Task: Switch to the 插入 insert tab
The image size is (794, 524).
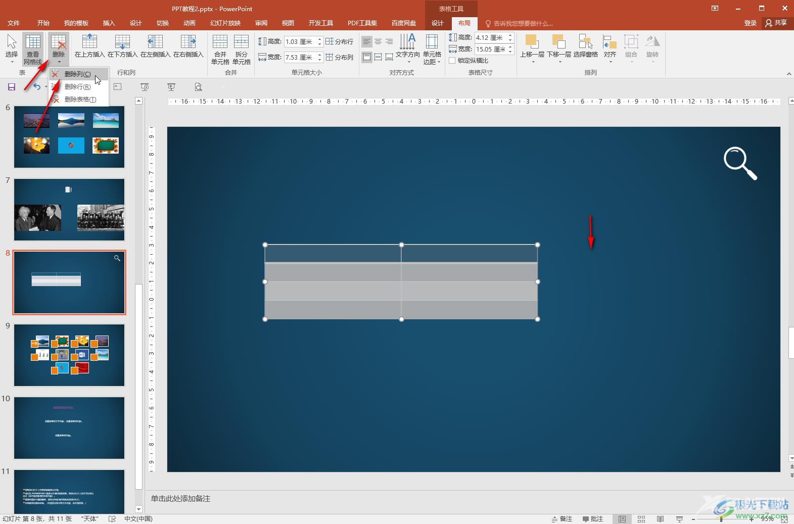Action: [x=109, y=23]
